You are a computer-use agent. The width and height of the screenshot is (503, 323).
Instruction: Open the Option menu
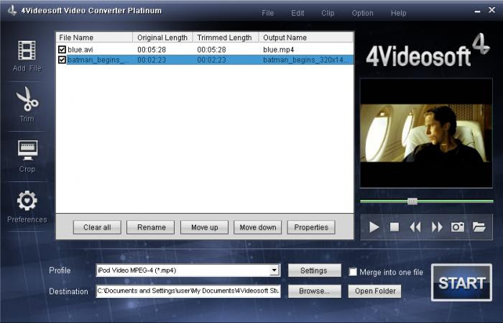(362, 13)
